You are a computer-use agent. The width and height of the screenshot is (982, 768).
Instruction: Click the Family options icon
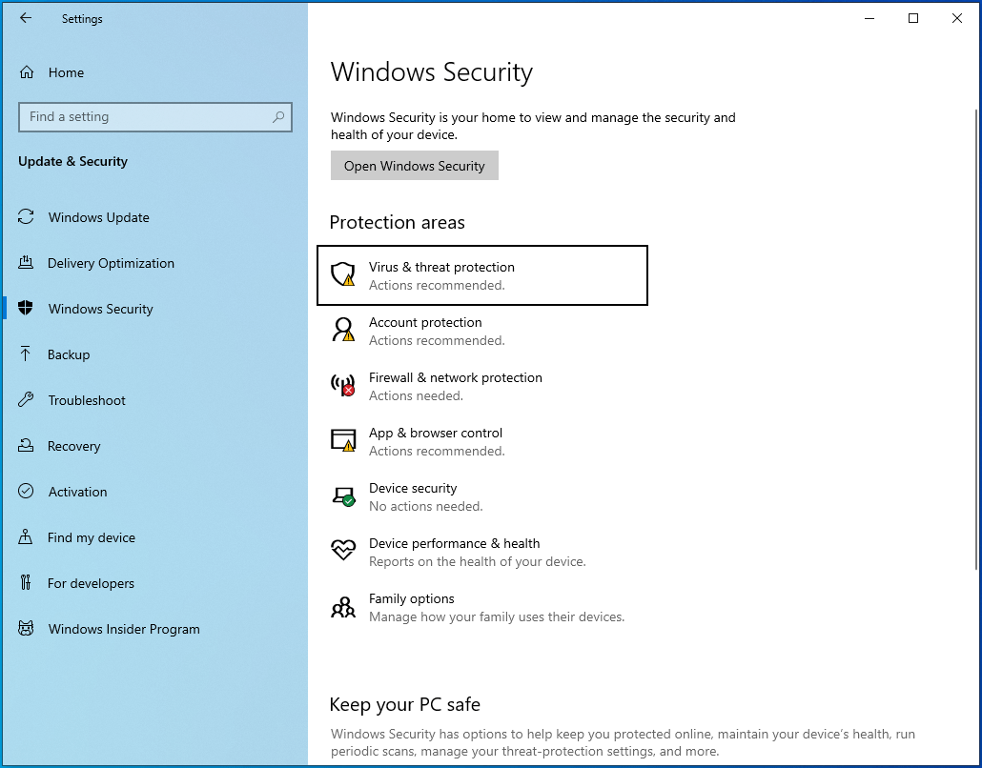(x=342, y=607)
